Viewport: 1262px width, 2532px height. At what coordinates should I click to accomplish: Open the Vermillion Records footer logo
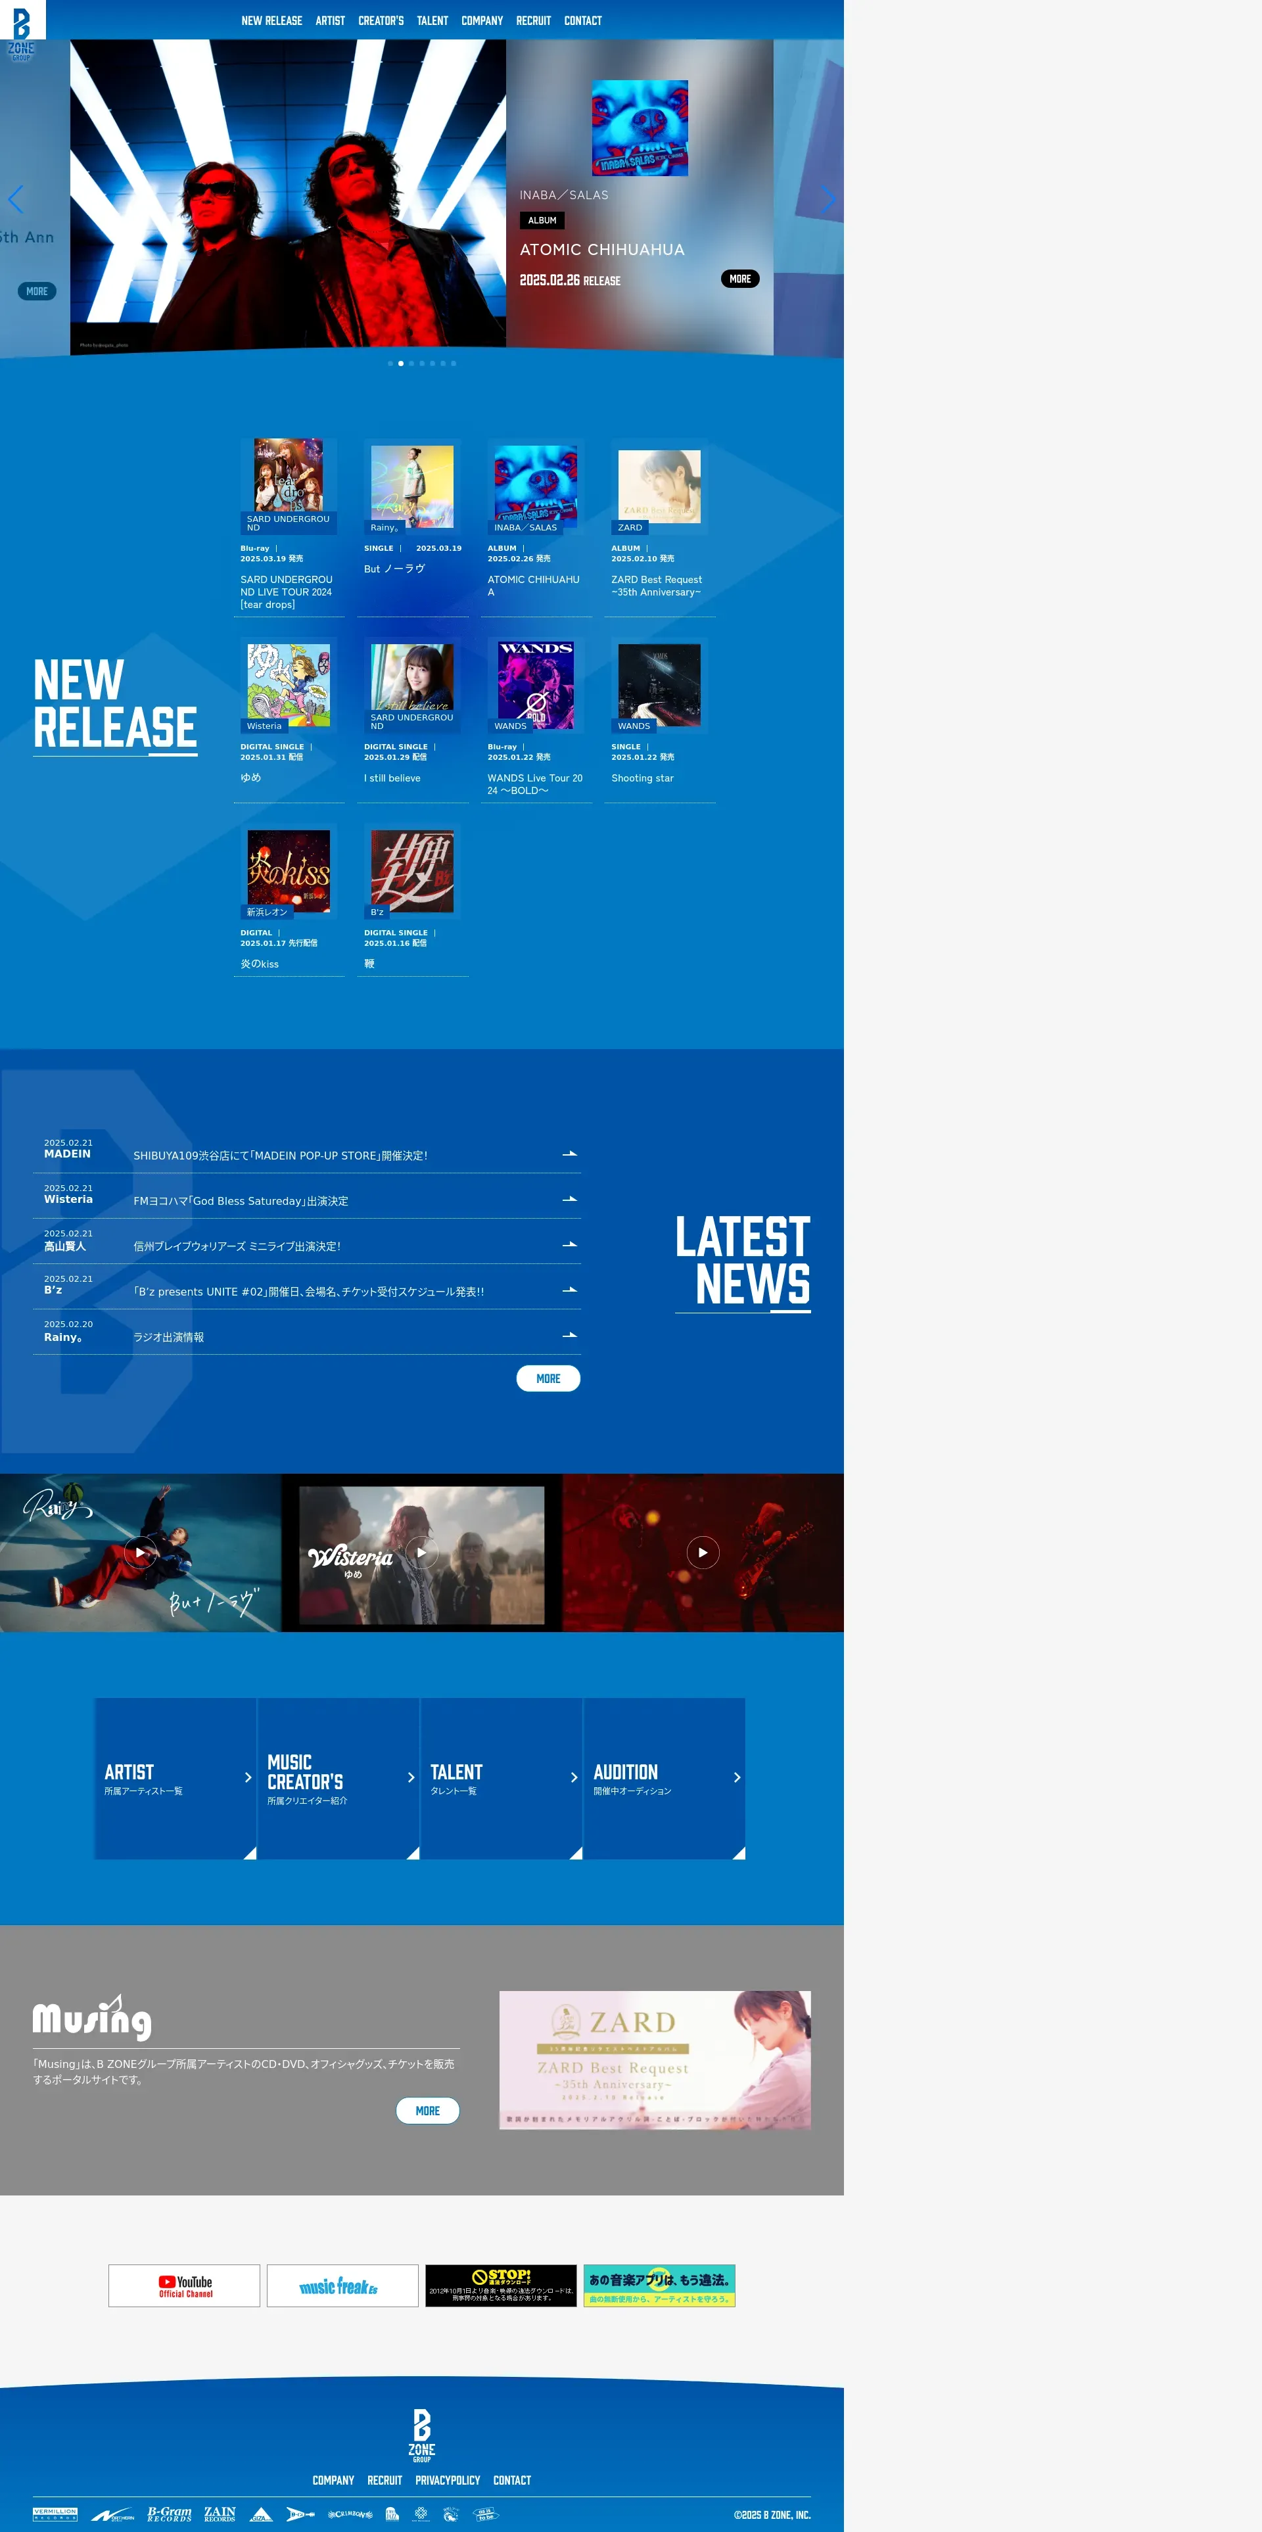(55, 2514)
